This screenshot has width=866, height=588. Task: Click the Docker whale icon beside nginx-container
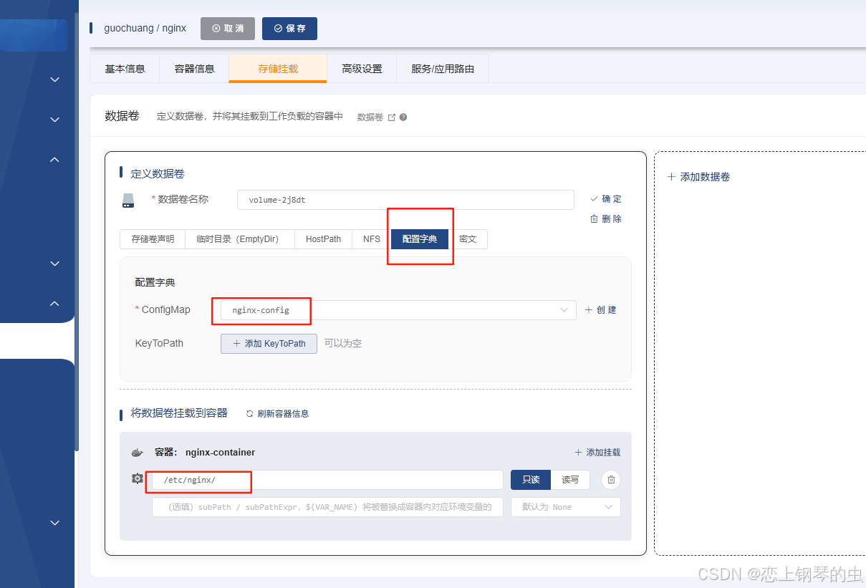click(x=138, y=453)
